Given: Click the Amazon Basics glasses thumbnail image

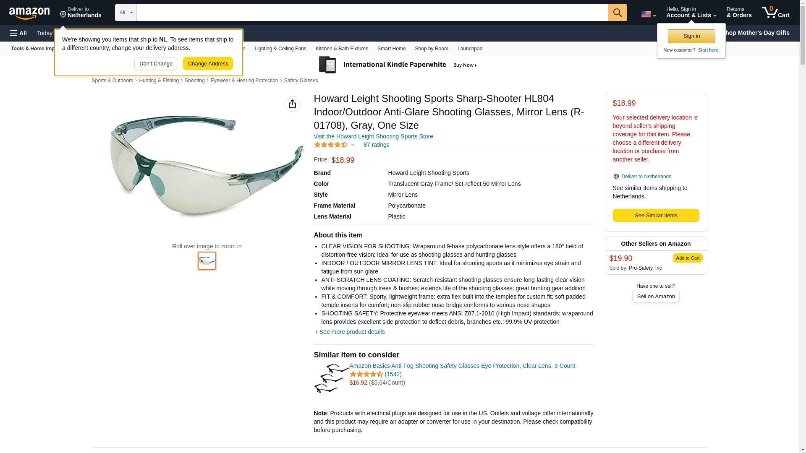Looking at the screenshot, I should click(x=331, y=379).
